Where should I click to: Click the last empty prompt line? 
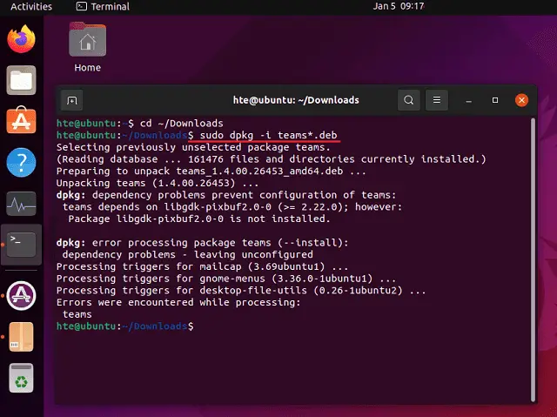click(x=125, y=326)
